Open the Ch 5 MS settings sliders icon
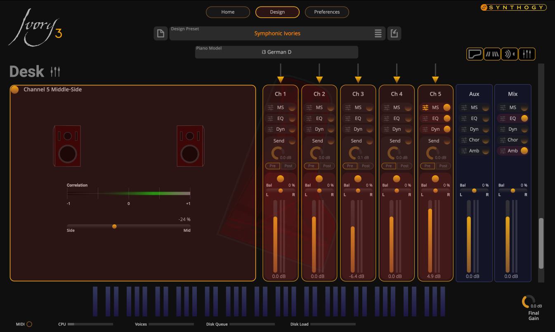 click(425, 108)
